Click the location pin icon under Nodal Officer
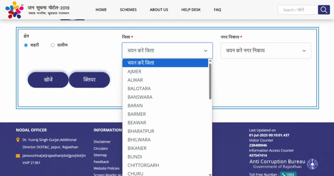Screen dimensions: 334x176 [18, 140]
